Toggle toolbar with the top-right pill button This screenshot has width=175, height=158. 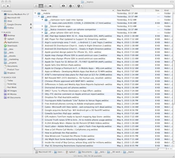click(172, 2)
